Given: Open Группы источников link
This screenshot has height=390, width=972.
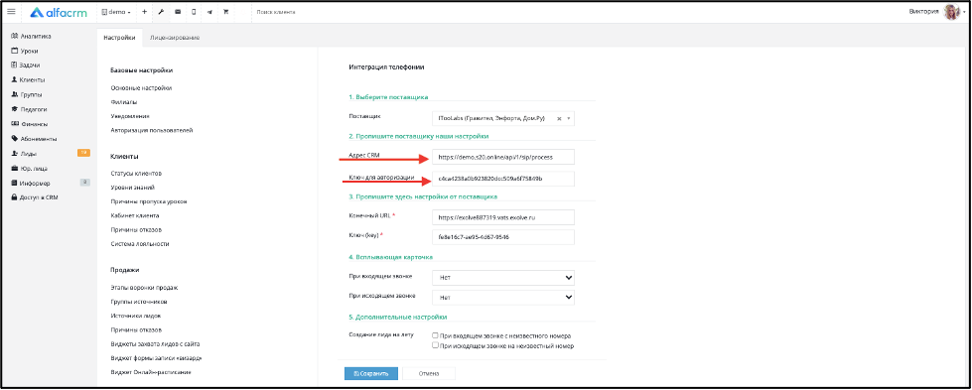Looking at the screenshot, I should coord(139,302).
